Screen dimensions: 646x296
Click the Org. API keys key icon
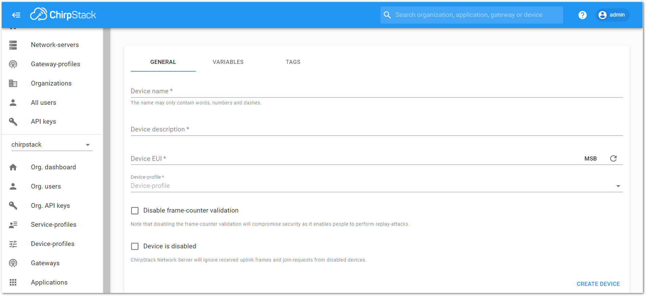13,205
